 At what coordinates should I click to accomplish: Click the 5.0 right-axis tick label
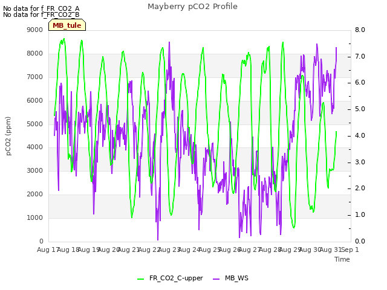360,109
